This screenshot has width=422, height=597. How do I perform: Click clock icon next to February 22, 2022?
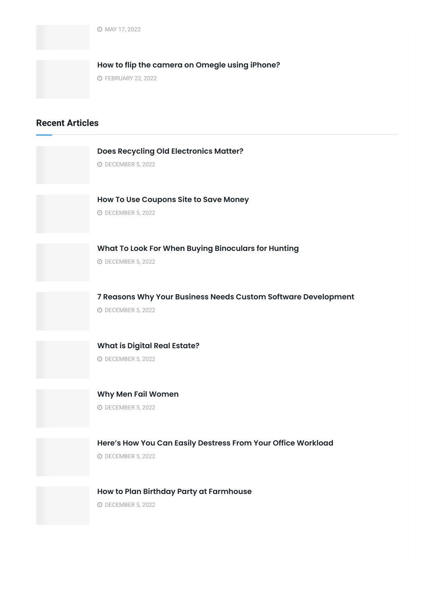coord(100,78)
